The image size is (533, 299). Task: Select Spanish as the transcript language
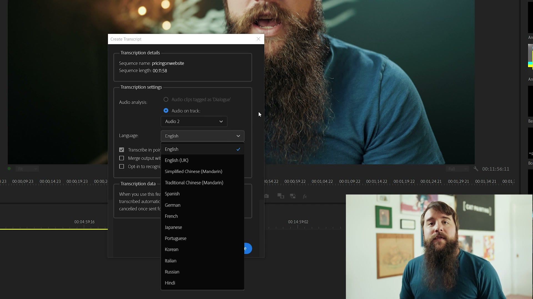203,194
